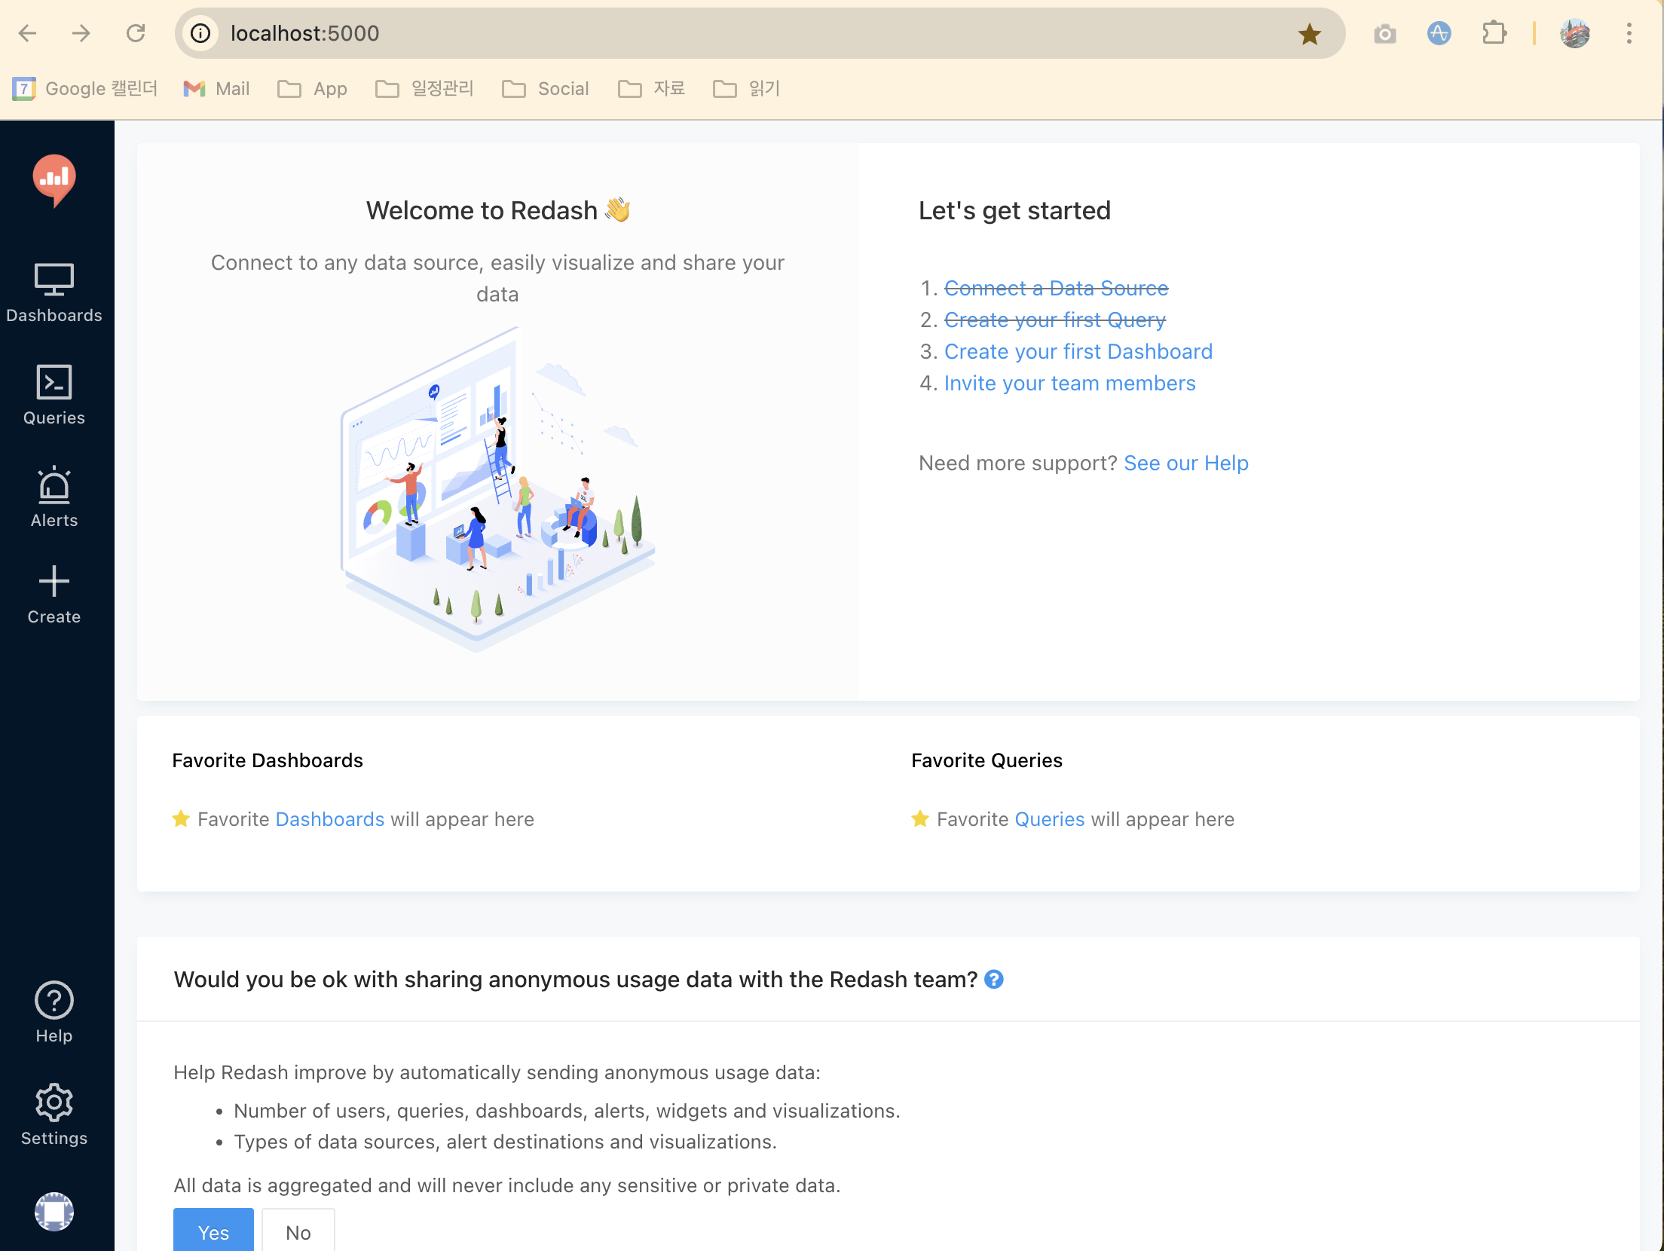The image size is (1664, 1251).
Task: Click Yes to share usage data
Action: click(213, 1231)
